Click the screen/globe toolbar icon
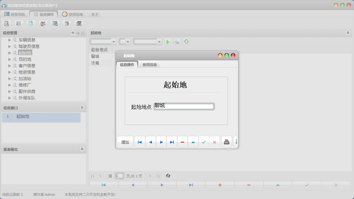354x199 pixels. click(x=54, y=23)
